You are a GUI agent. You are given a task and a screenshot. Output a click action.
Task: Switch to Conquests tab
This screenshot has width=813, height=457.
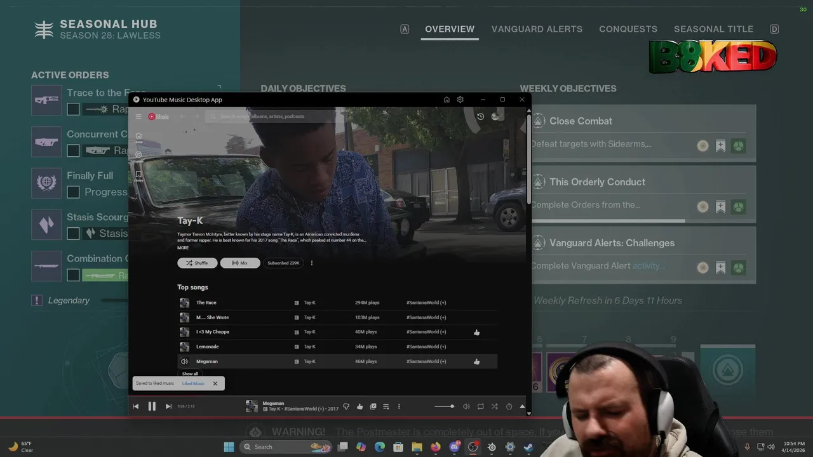tap(628, 29)
